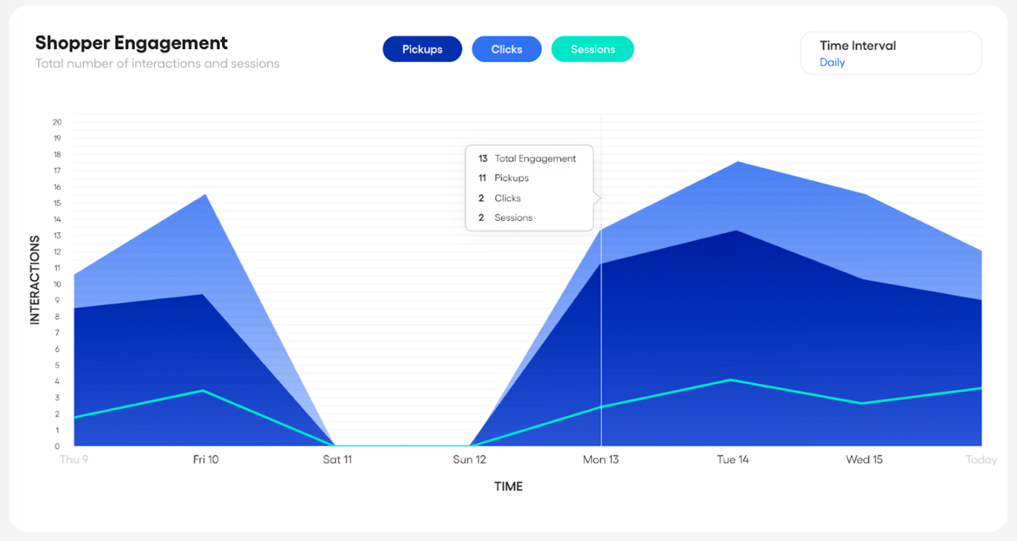Click the Sessions row in tooltip
Image resolution: width=1017 pixels, height=541 pixels.
click(505, 217)
